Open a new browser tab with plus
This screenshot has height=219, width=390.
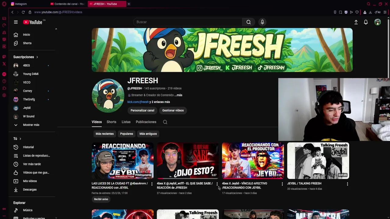point(129,4)
